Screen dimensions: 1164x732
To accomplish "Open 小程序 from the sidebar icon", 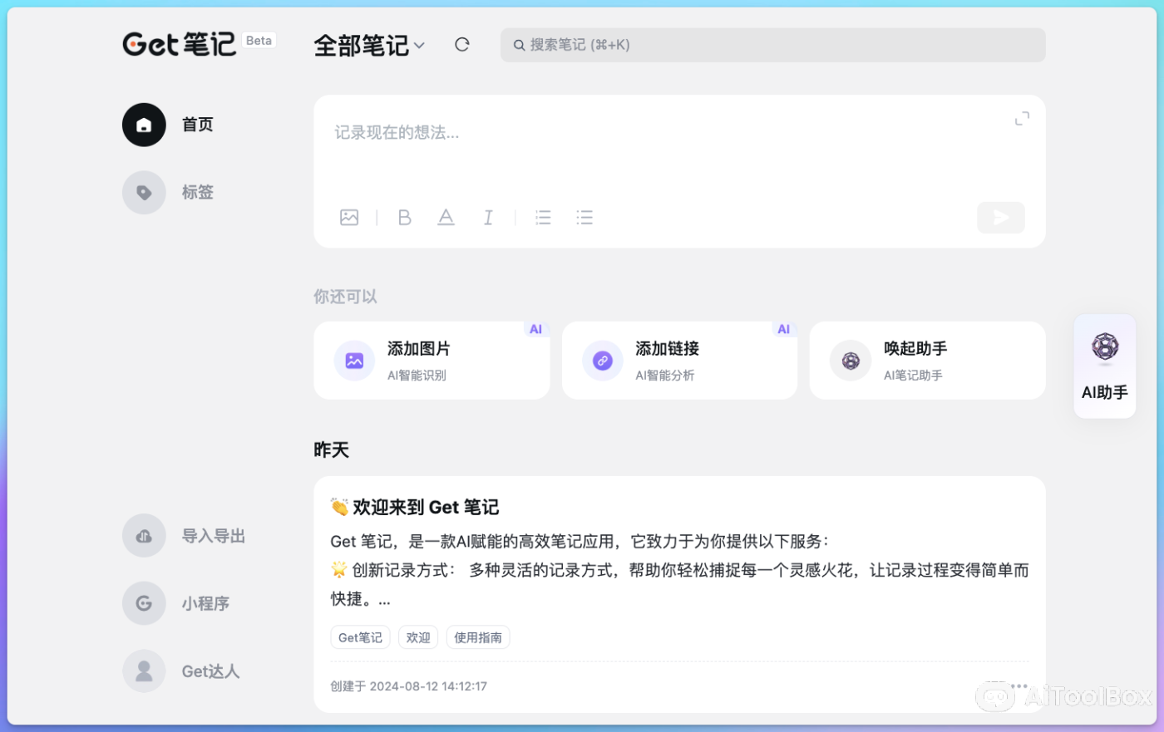I will click(144, 603).
